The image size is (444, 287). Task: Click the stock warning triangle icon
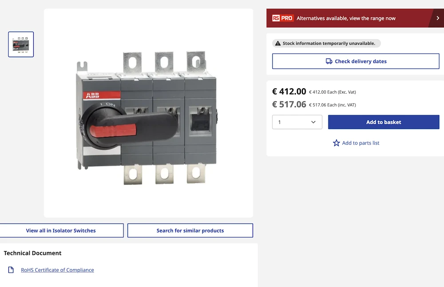(278, 43)
